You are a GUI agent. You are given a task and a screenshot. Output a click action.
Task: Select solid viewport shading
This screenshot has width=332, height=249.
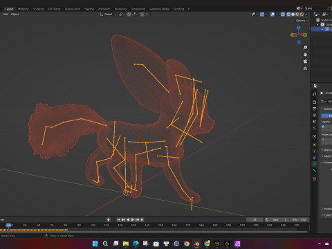[x=293, y=15]
